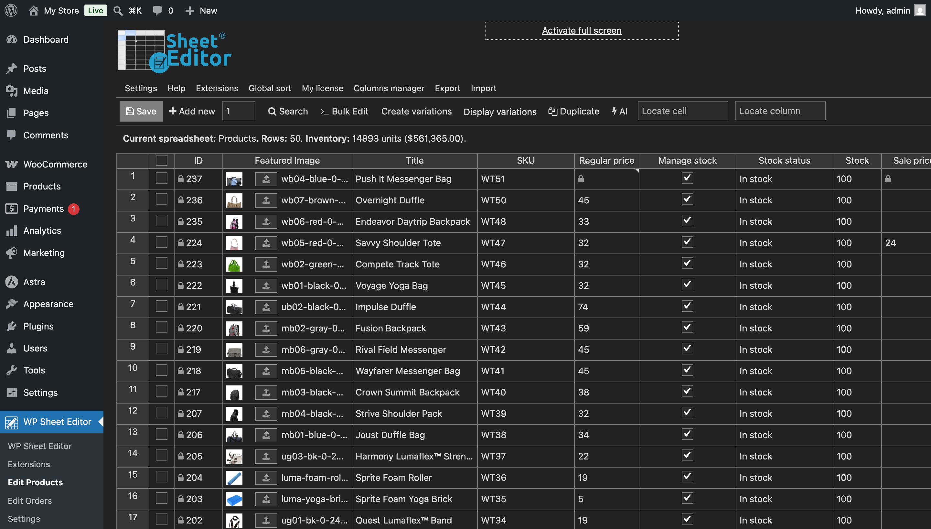Click the Plugins plug icon in the sidebar
The height and width of the screenshot is (529, 931).
click(x=12, y=326)
